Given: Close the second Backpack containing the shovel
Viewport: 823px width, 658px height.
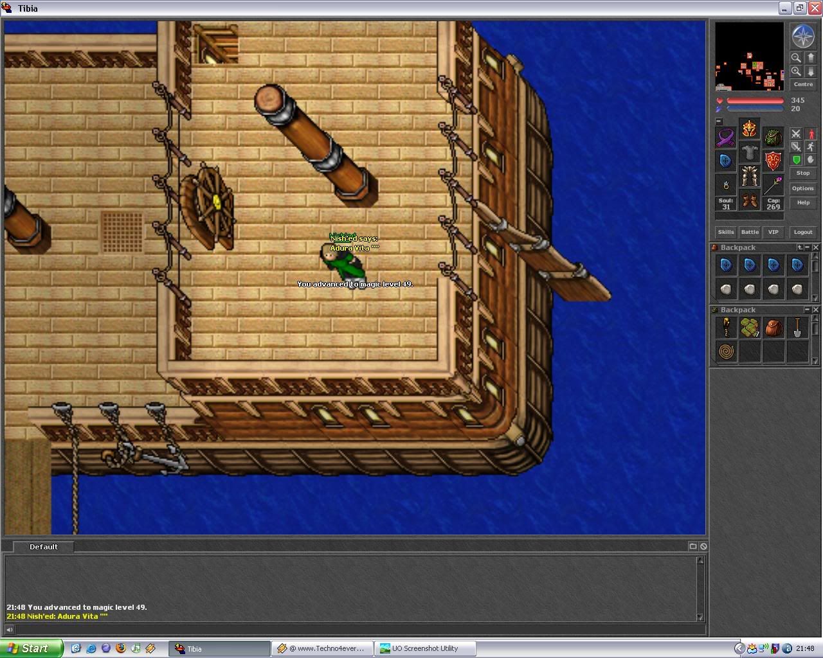Looking at the screenshot, I should [816, 310].
